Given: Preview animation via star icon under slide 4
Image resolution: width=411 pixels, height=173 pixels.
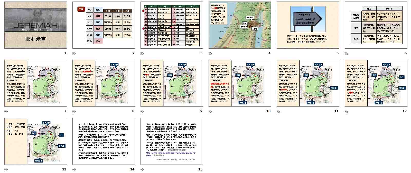Looking at the screenshot, I should pyautogui.click(x=210, y=53).
